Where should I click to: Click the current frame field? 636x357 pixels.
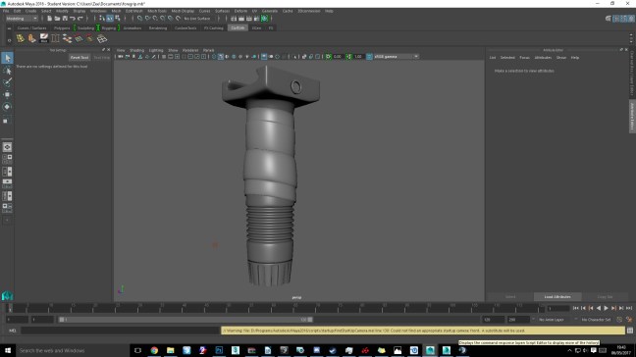click(x=558, y=308)
